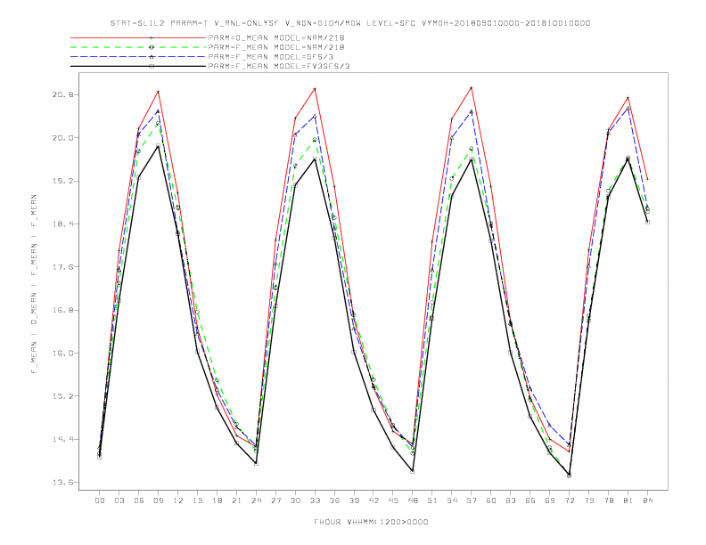Image resolution: width=706 pixels, height=545 pixels.
Task: Click x-axis forecast hour label 78
Action: click(x=609, y=500)
